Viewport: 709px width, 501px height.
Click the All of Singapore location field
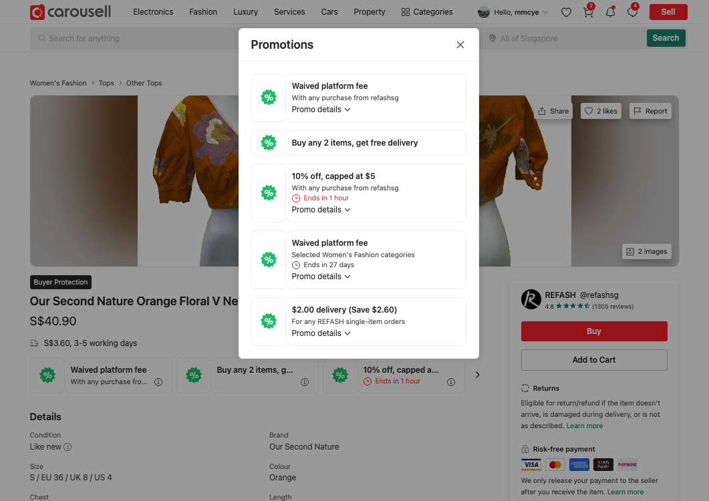click(565, 39)
